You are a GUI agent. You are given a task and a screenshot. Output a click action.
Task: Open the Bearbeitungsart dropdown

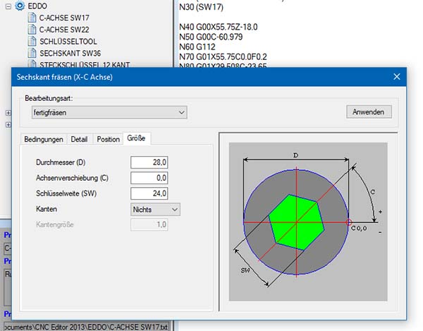point(109,112)
